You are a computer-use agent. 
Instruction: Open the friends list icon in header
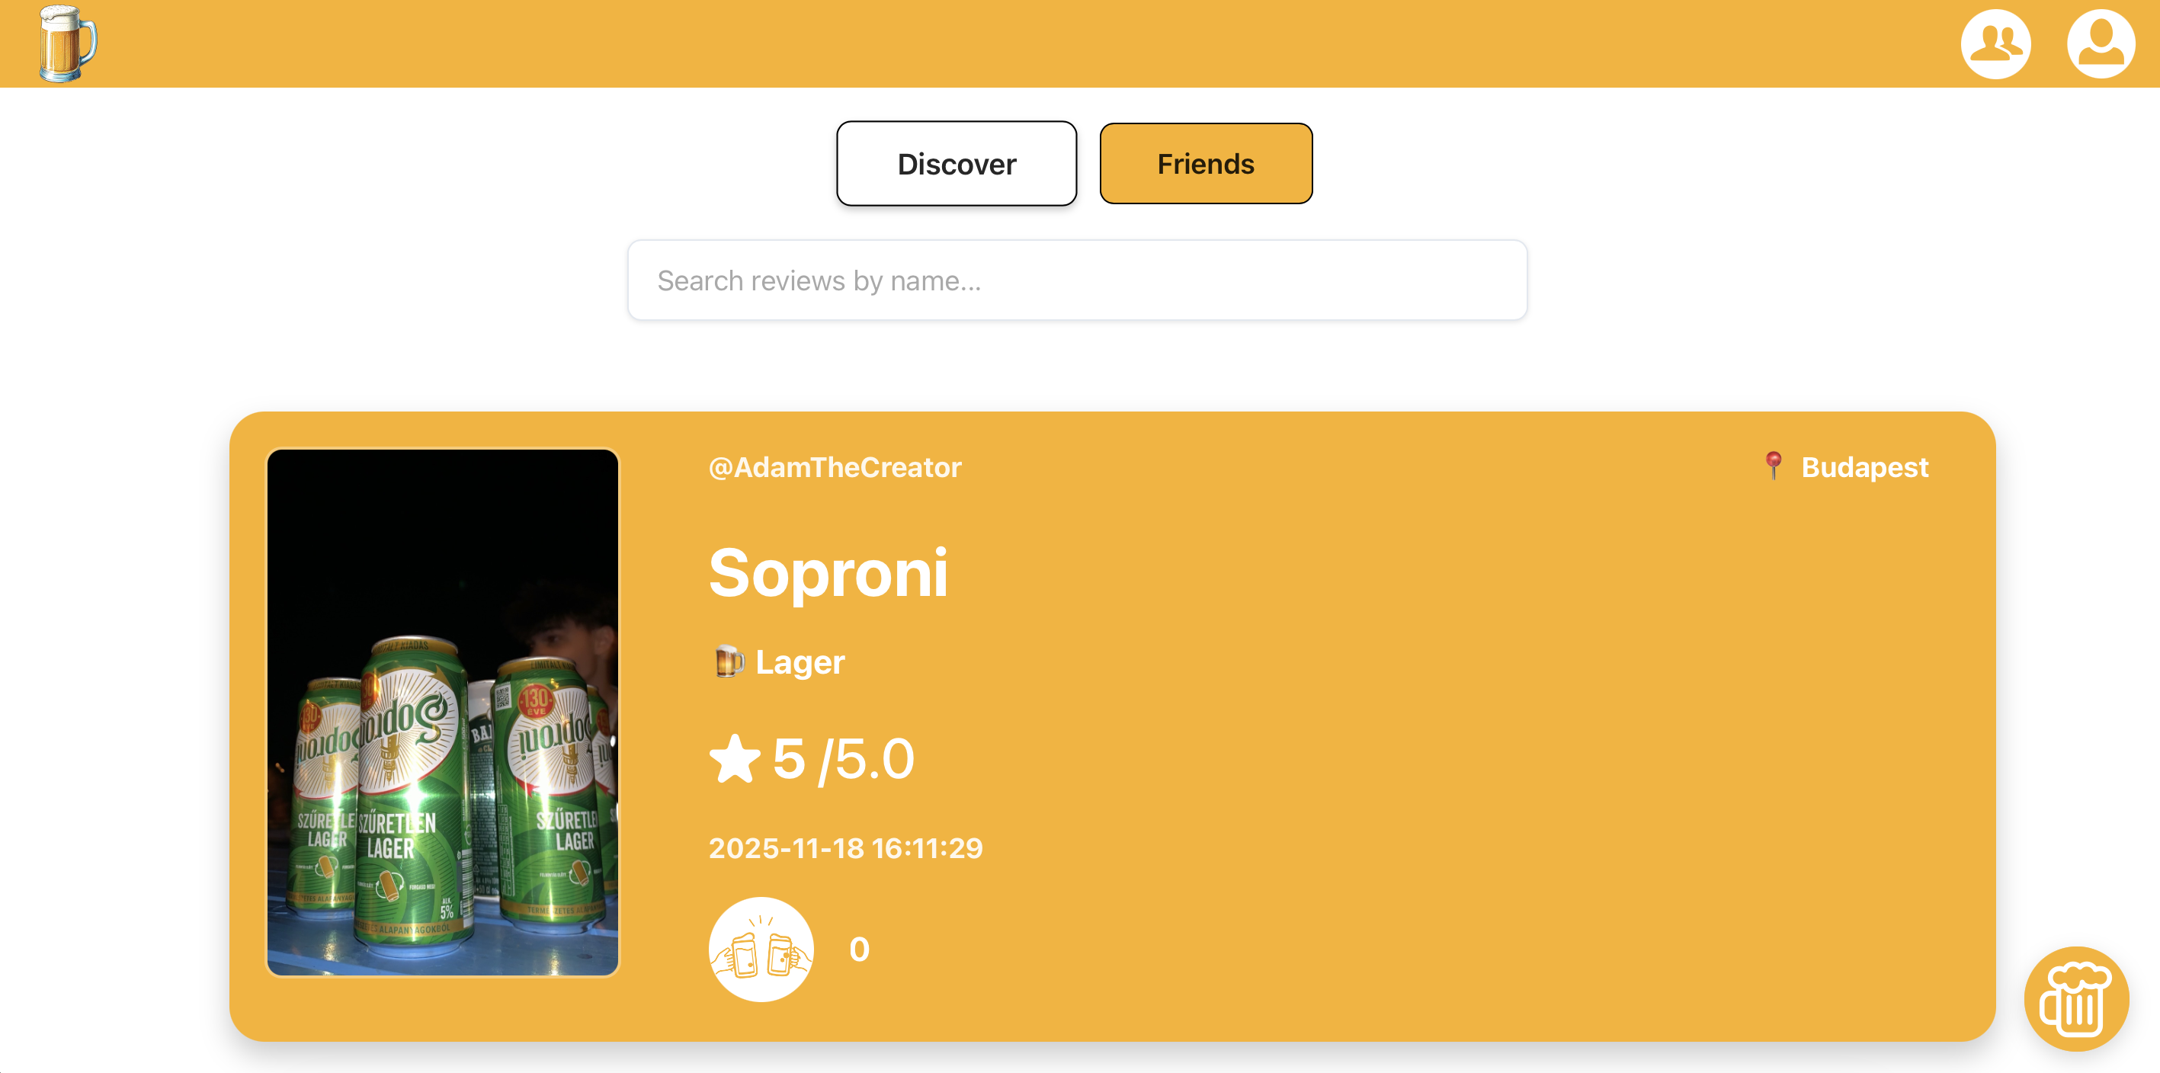point(1995,43)
